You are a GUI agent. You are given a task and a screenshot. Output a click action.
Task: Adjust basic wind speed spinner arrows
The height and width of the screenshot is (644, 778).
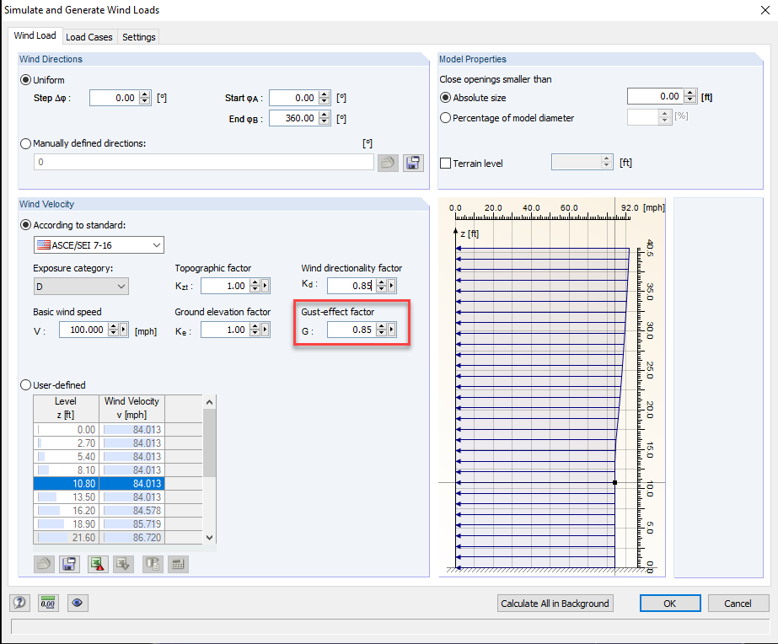(114, 330)
